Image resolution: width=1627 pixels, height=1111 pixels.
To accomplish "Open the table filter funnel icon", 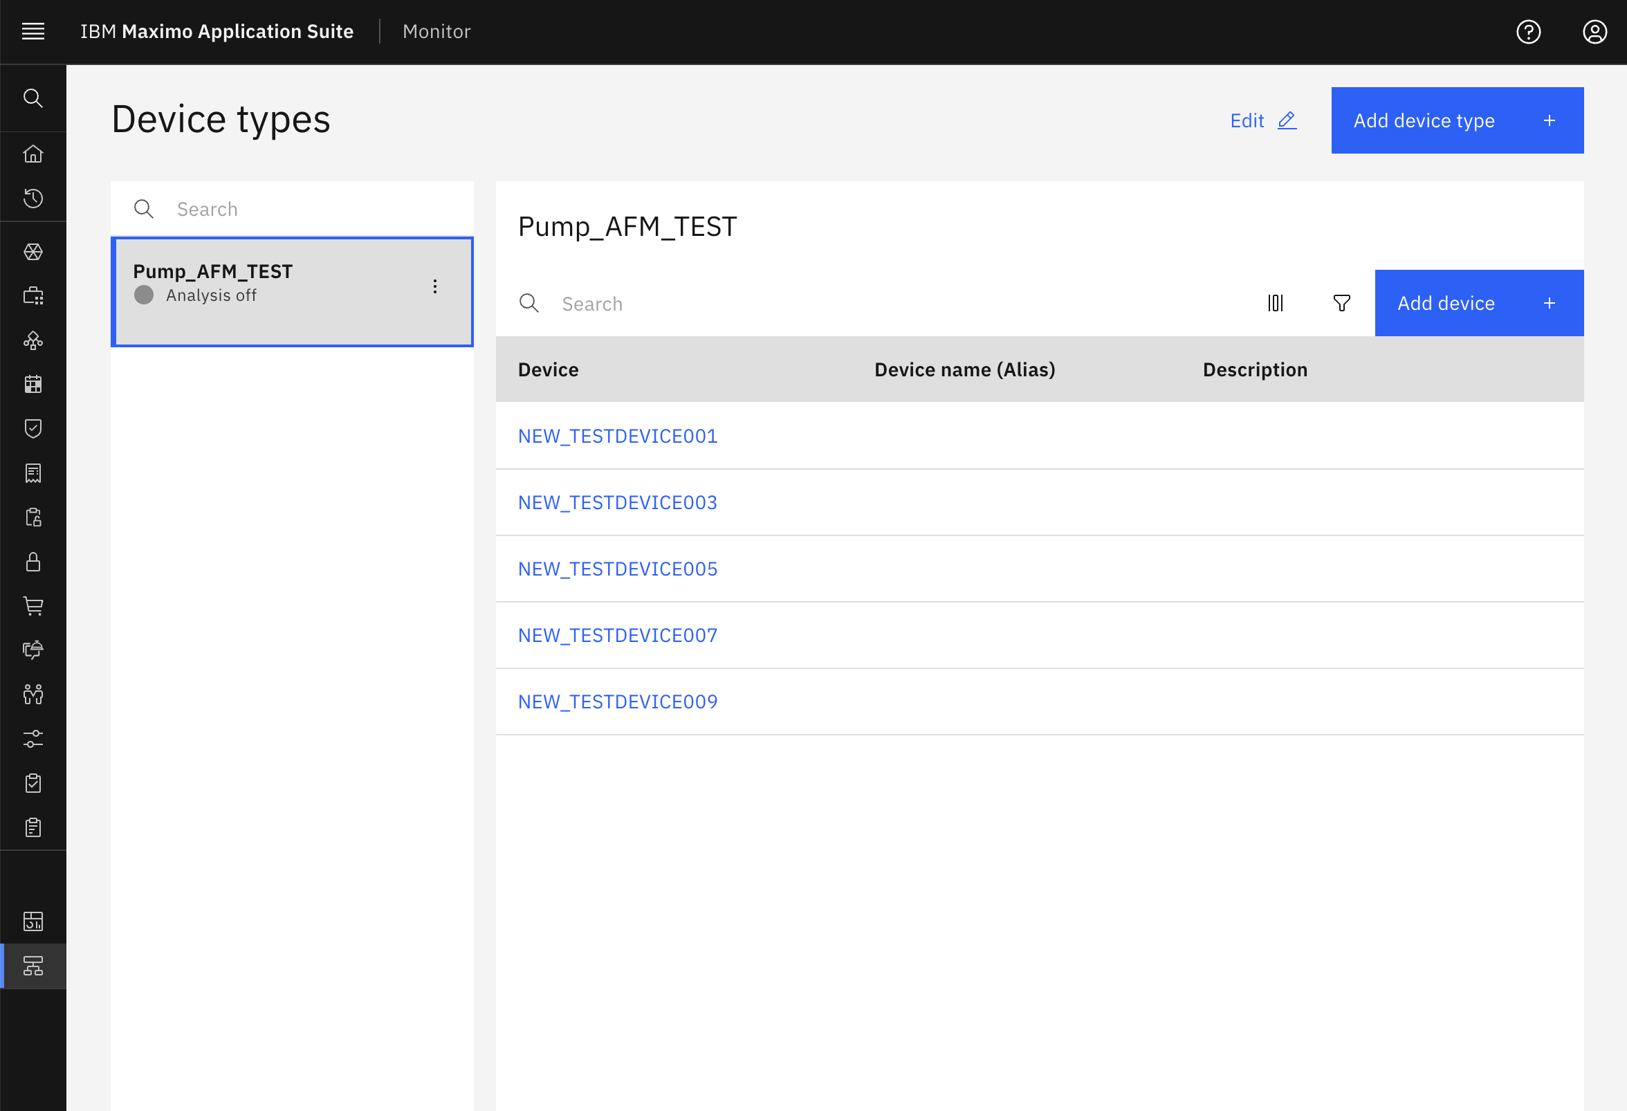I will click(1341, 303).
